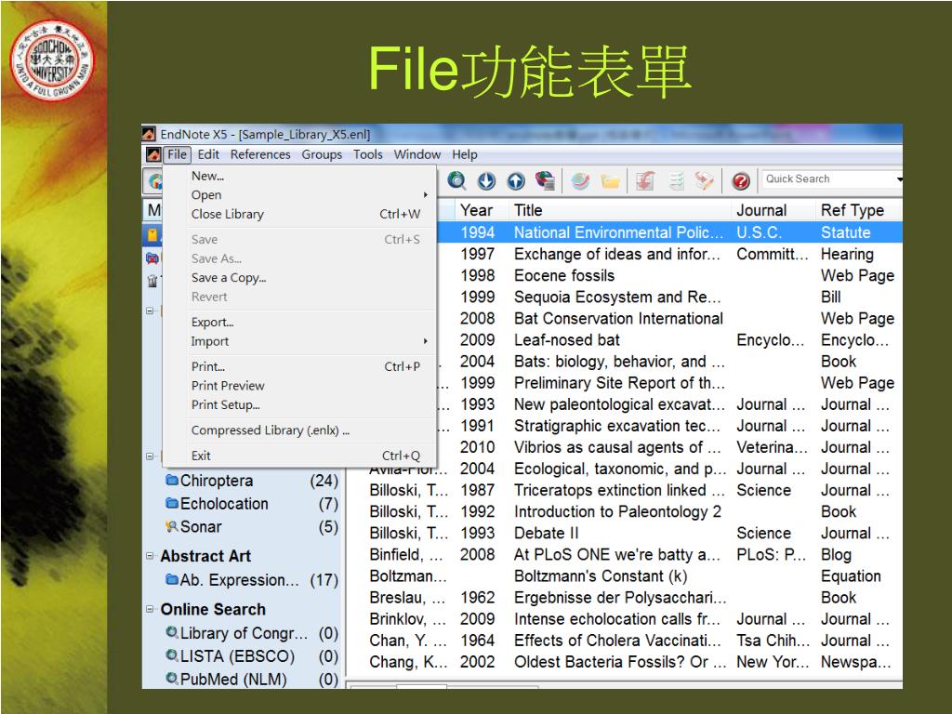Select 'National Environmental Polic...' highlighted row
Viewport: 952px width, 714px height.
[669, 232]
